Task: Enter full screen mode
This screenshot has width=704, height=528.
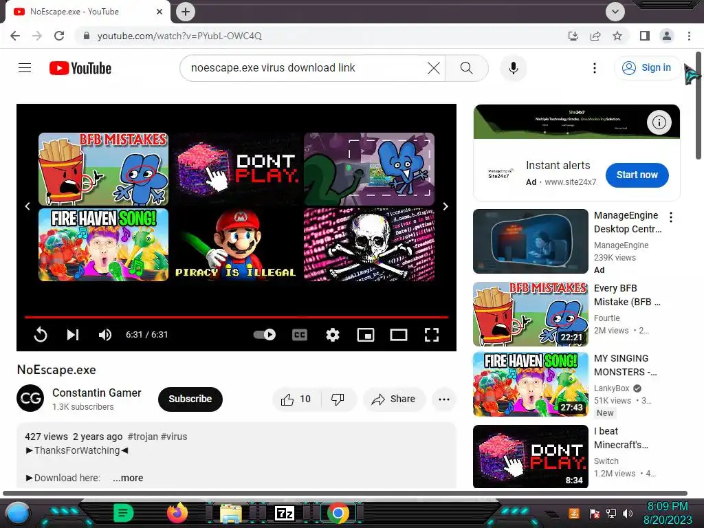Action: coord(432,335)
